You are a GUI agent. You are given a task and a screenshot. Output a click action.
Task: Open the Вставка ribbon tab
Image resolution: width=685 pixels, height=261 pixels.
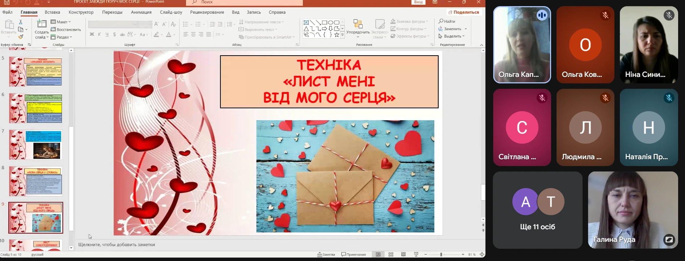coord(52,12)
